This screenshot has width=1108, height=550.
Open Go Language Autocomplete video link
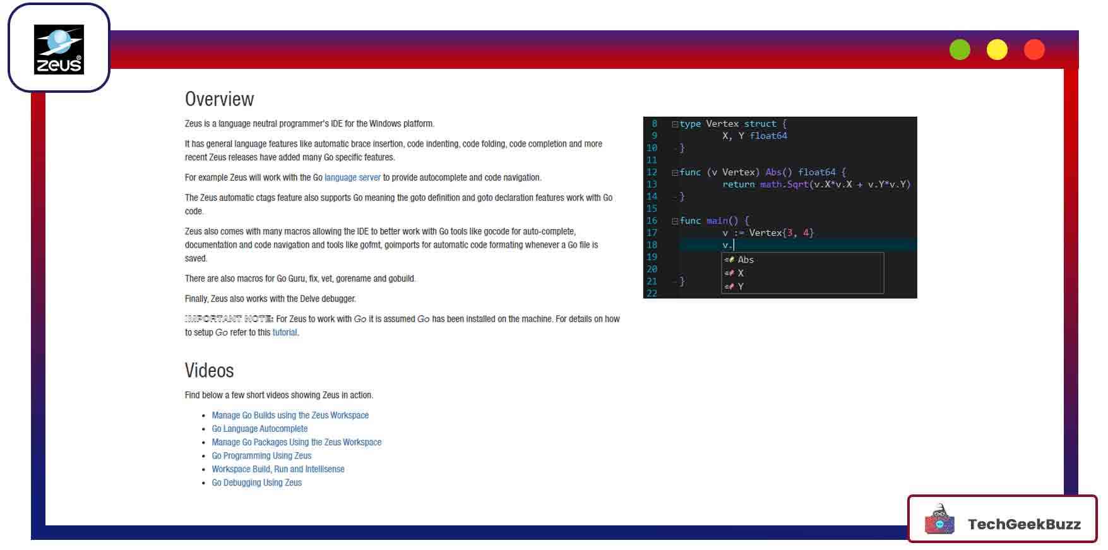259,428
